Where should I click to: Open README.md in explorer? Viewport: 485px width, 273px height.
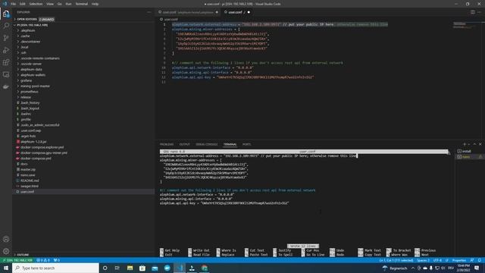coord(30,180)
